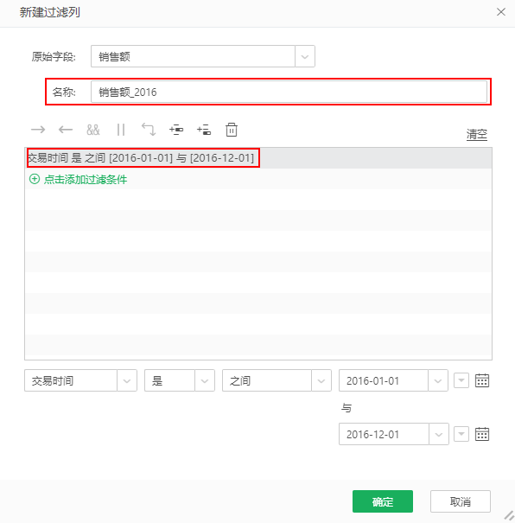This screenshot has width=515, height=523.
Task: Click the 取消 cancel button
Action: 461,501
